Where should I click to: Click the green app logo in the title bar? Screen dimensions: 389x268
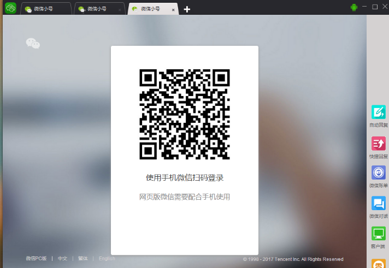(x=11, y=8)
